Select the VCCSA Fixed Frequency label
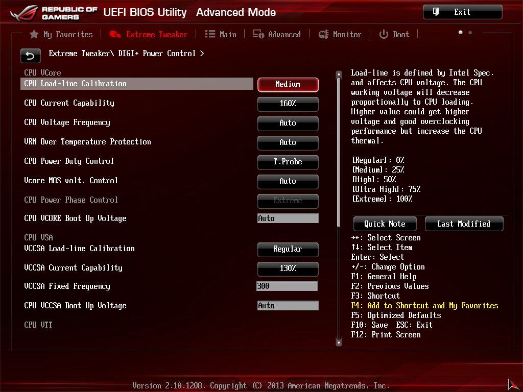The width and height of the screenshot is (523, 392). [67, 286]
